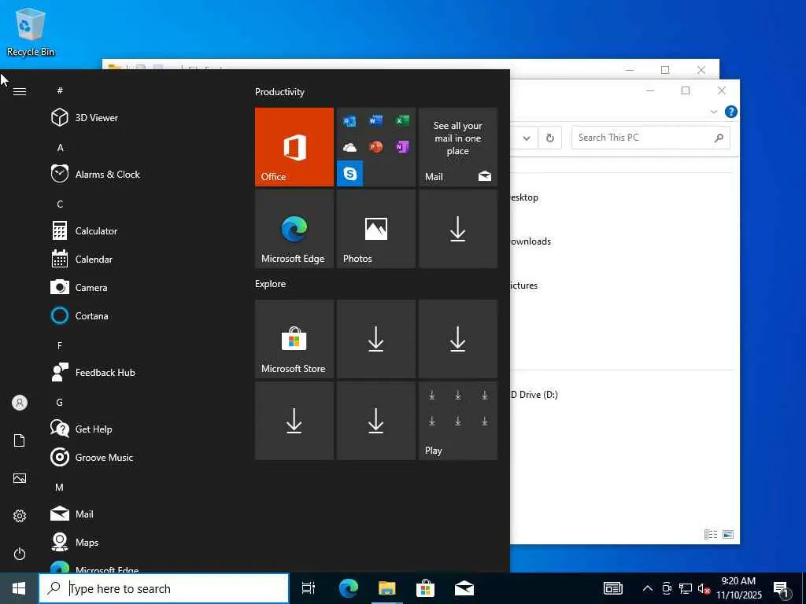Click the Office tile
This screenshot has width=806, height=604.
[x=294, y=147]
